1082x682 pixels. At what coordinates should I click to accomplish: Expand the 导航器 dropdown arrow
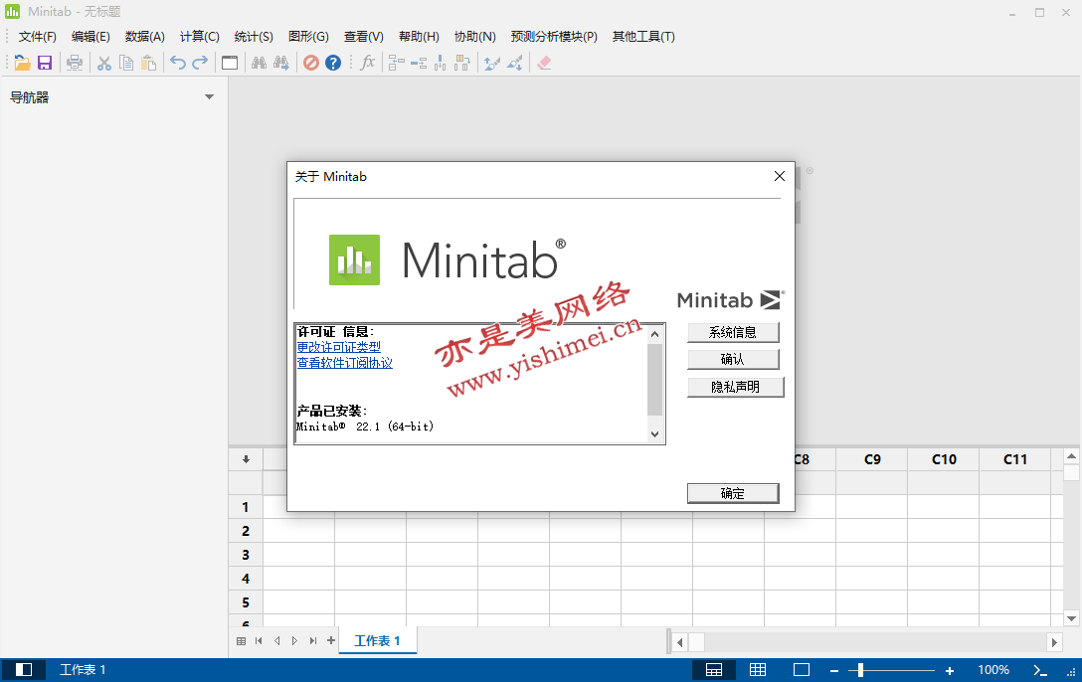209,97
